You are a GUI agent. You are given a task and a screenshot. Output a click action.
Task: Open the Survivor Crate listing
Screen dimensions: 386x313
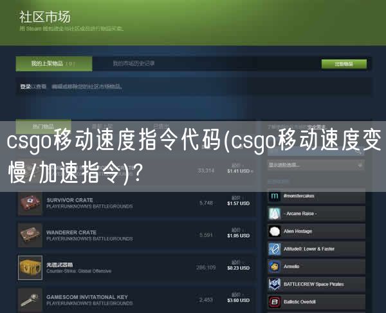(136, 204)
